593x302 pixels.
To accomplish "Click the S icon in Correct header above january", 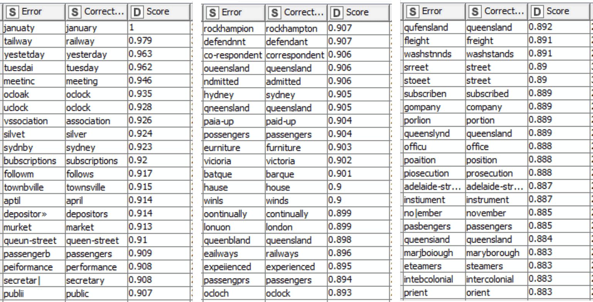I will tap(76, 12).
